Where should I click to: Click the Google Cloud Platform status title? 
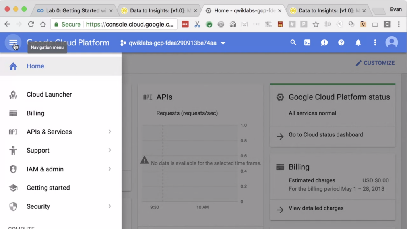[x=339, y=97]
